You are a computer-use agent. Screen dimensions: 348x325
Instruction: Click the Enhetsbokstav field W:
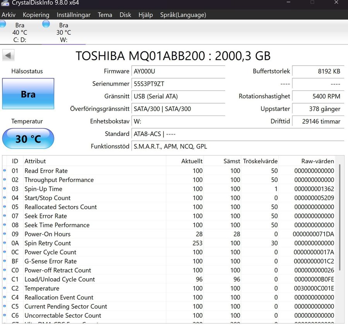[x=178, y=121]
